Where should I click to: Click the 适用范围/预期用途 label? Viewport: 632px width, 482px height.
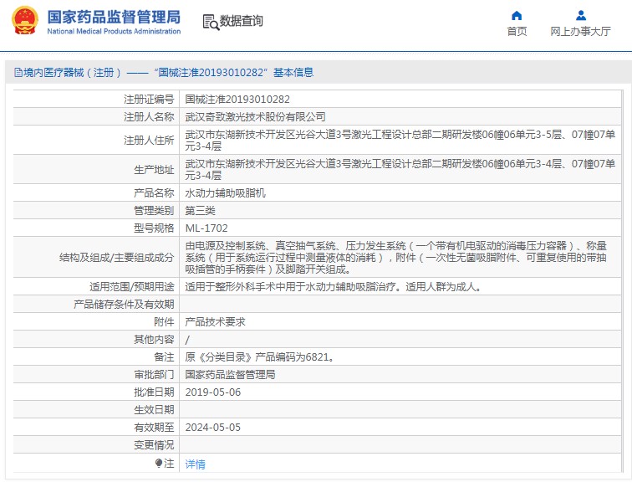pos(132,287)
